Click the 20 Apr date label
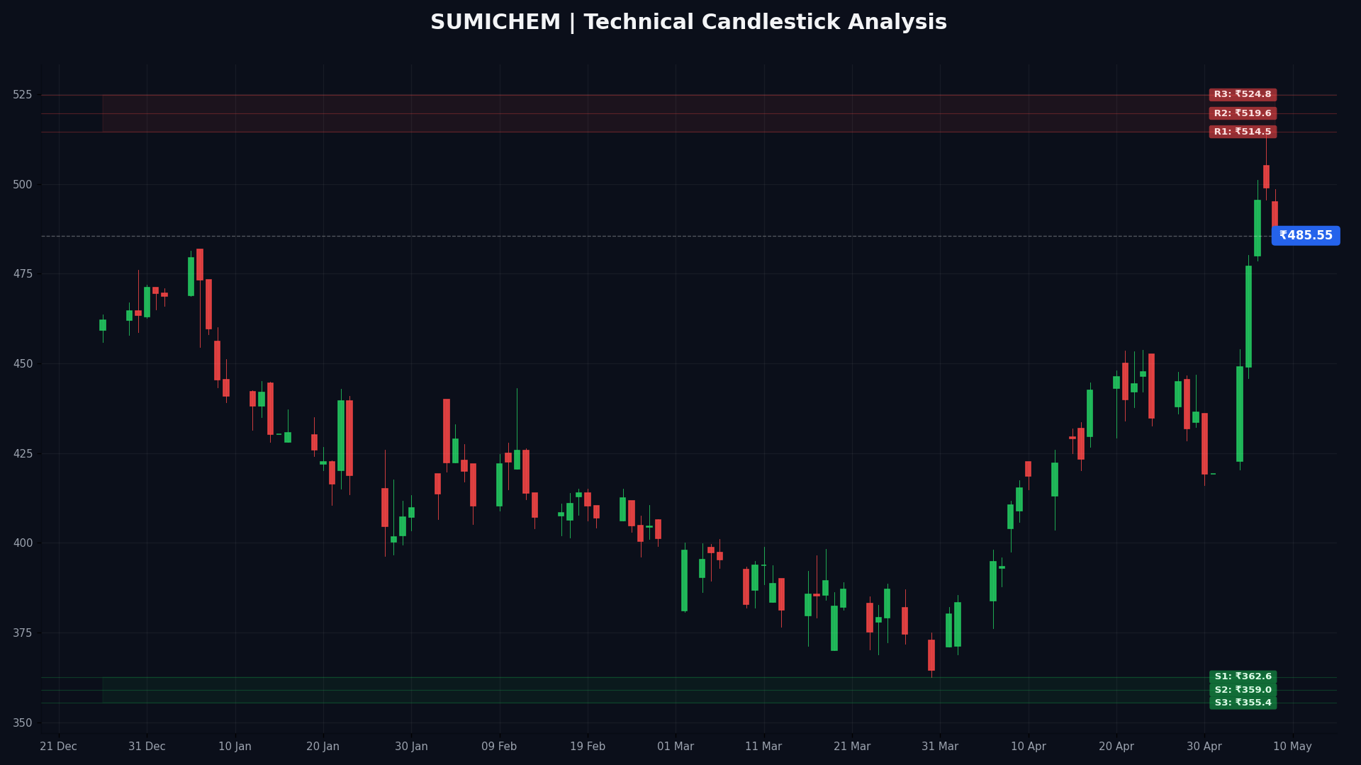Screen dimensions: 1361x765 [x=1116, y=747]
